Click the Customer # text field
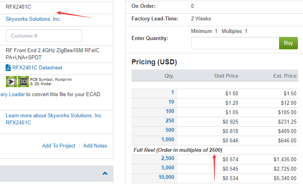The height and width of the screenshot is (184, 303). 44,36
